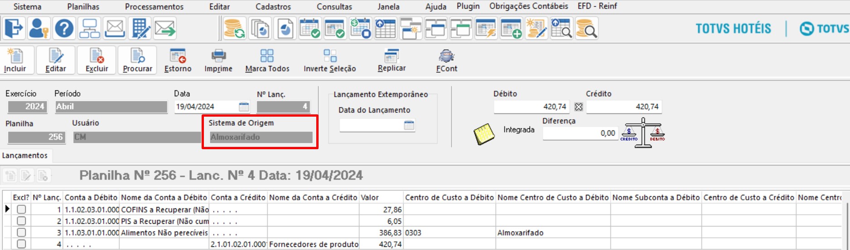Screen dimensions: 850x250
Task: Click Marca Todos to select all entries
Action: pyautogui.click(x=267, y=60)
